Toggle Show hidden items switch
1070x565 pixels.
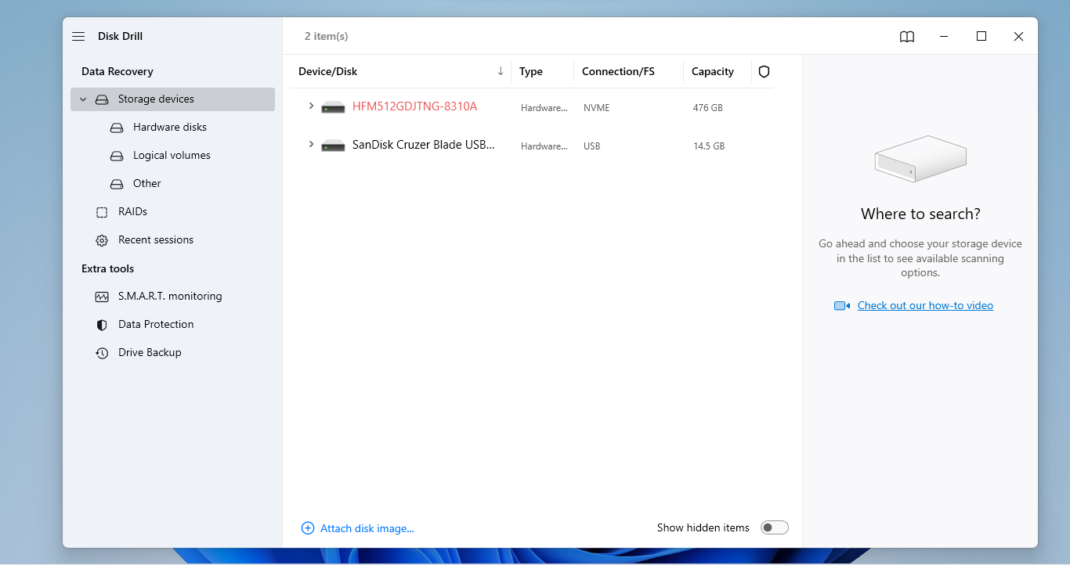(x=775, y=527)
